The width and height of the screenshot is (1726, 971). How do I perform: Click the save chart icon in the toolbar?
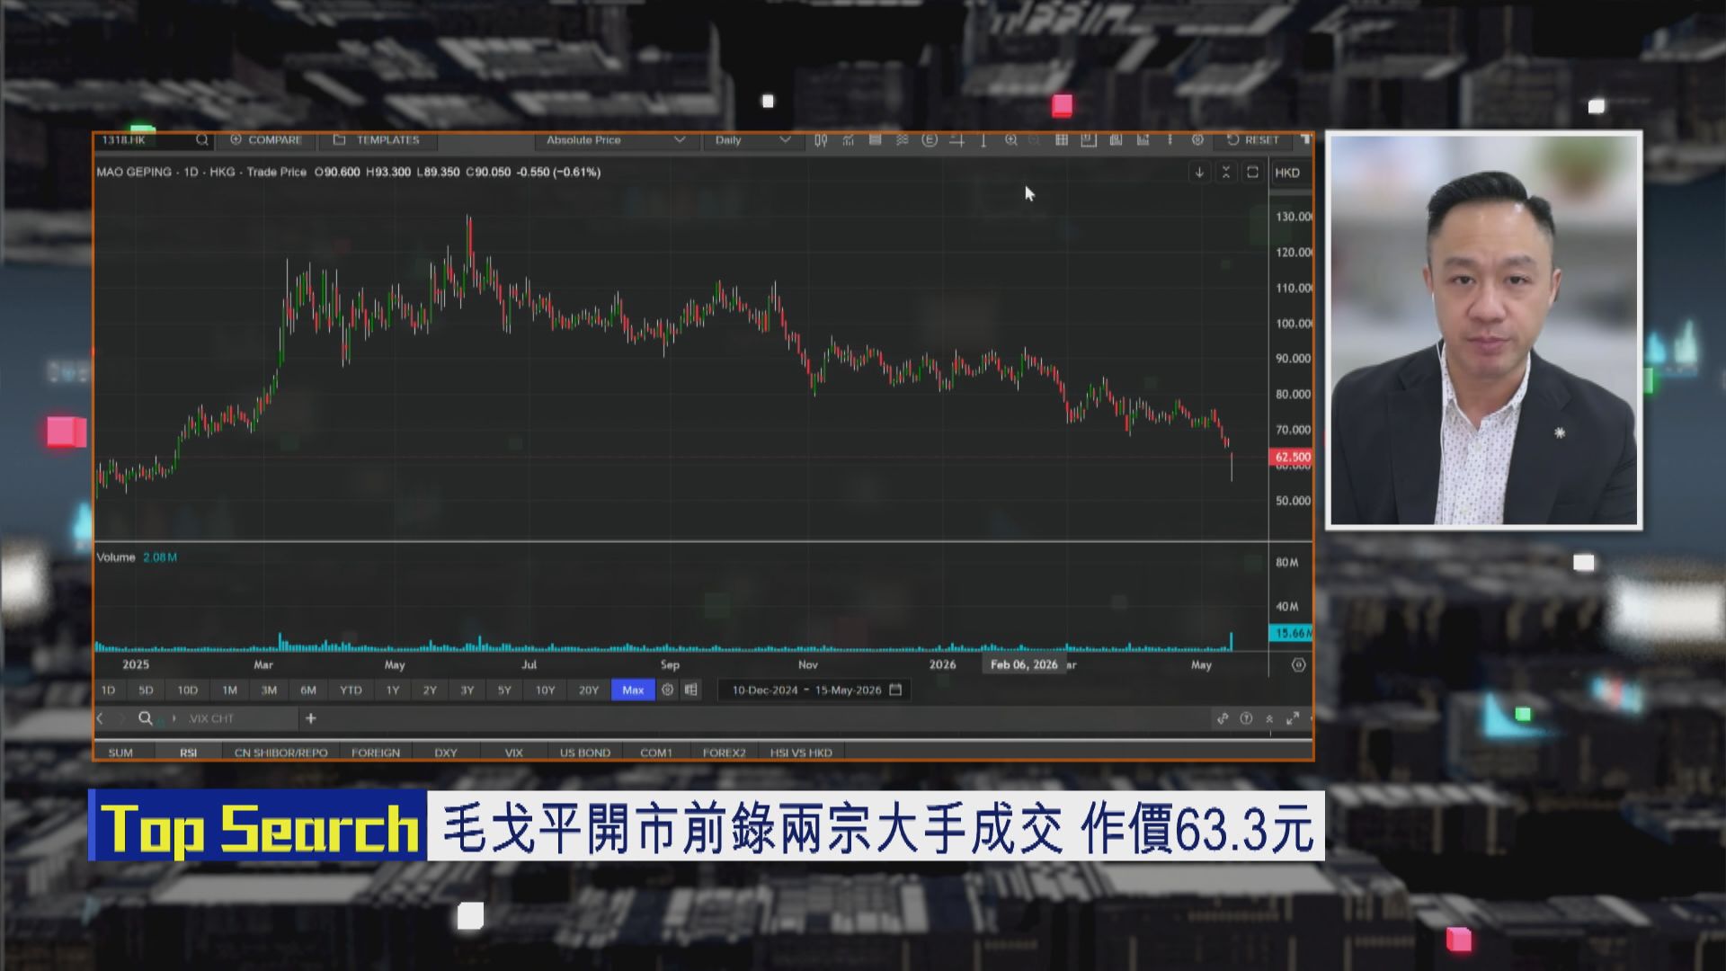(1089, 140)
